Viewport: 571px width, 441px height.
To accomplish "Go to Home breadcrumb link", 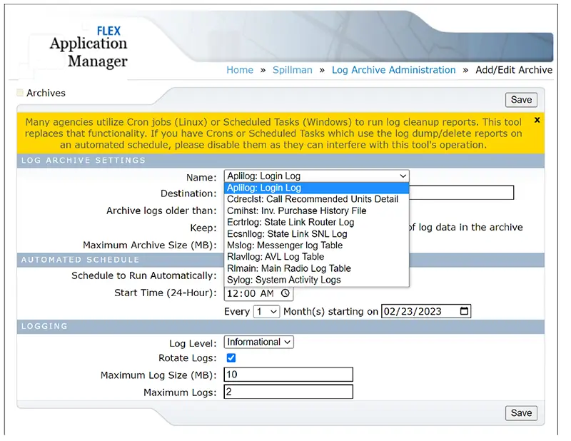I will point(240,70).
